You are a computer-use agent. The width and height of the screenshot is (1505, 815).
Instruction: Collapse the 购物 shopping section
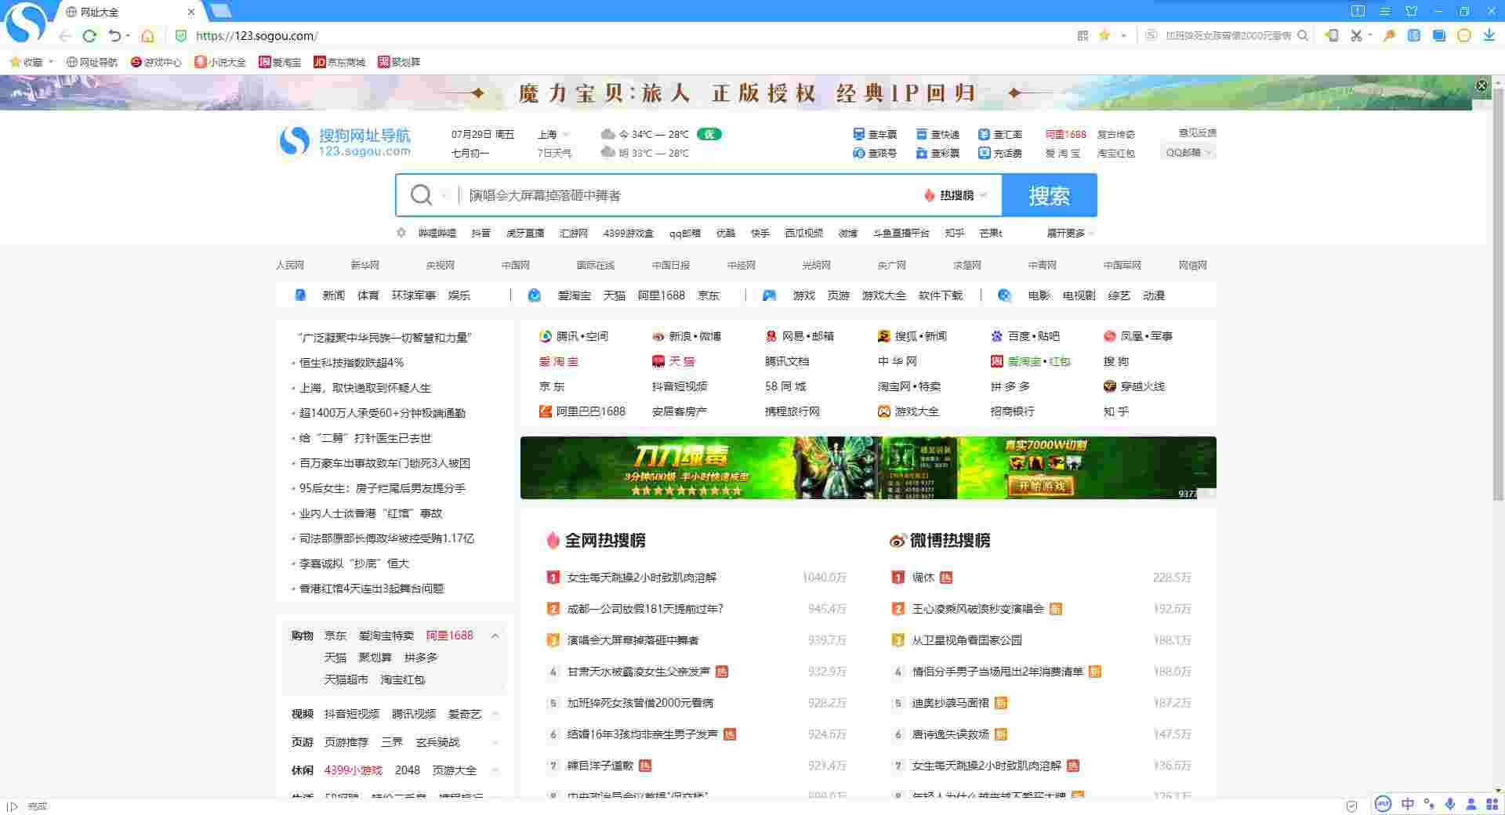(495, 636)
